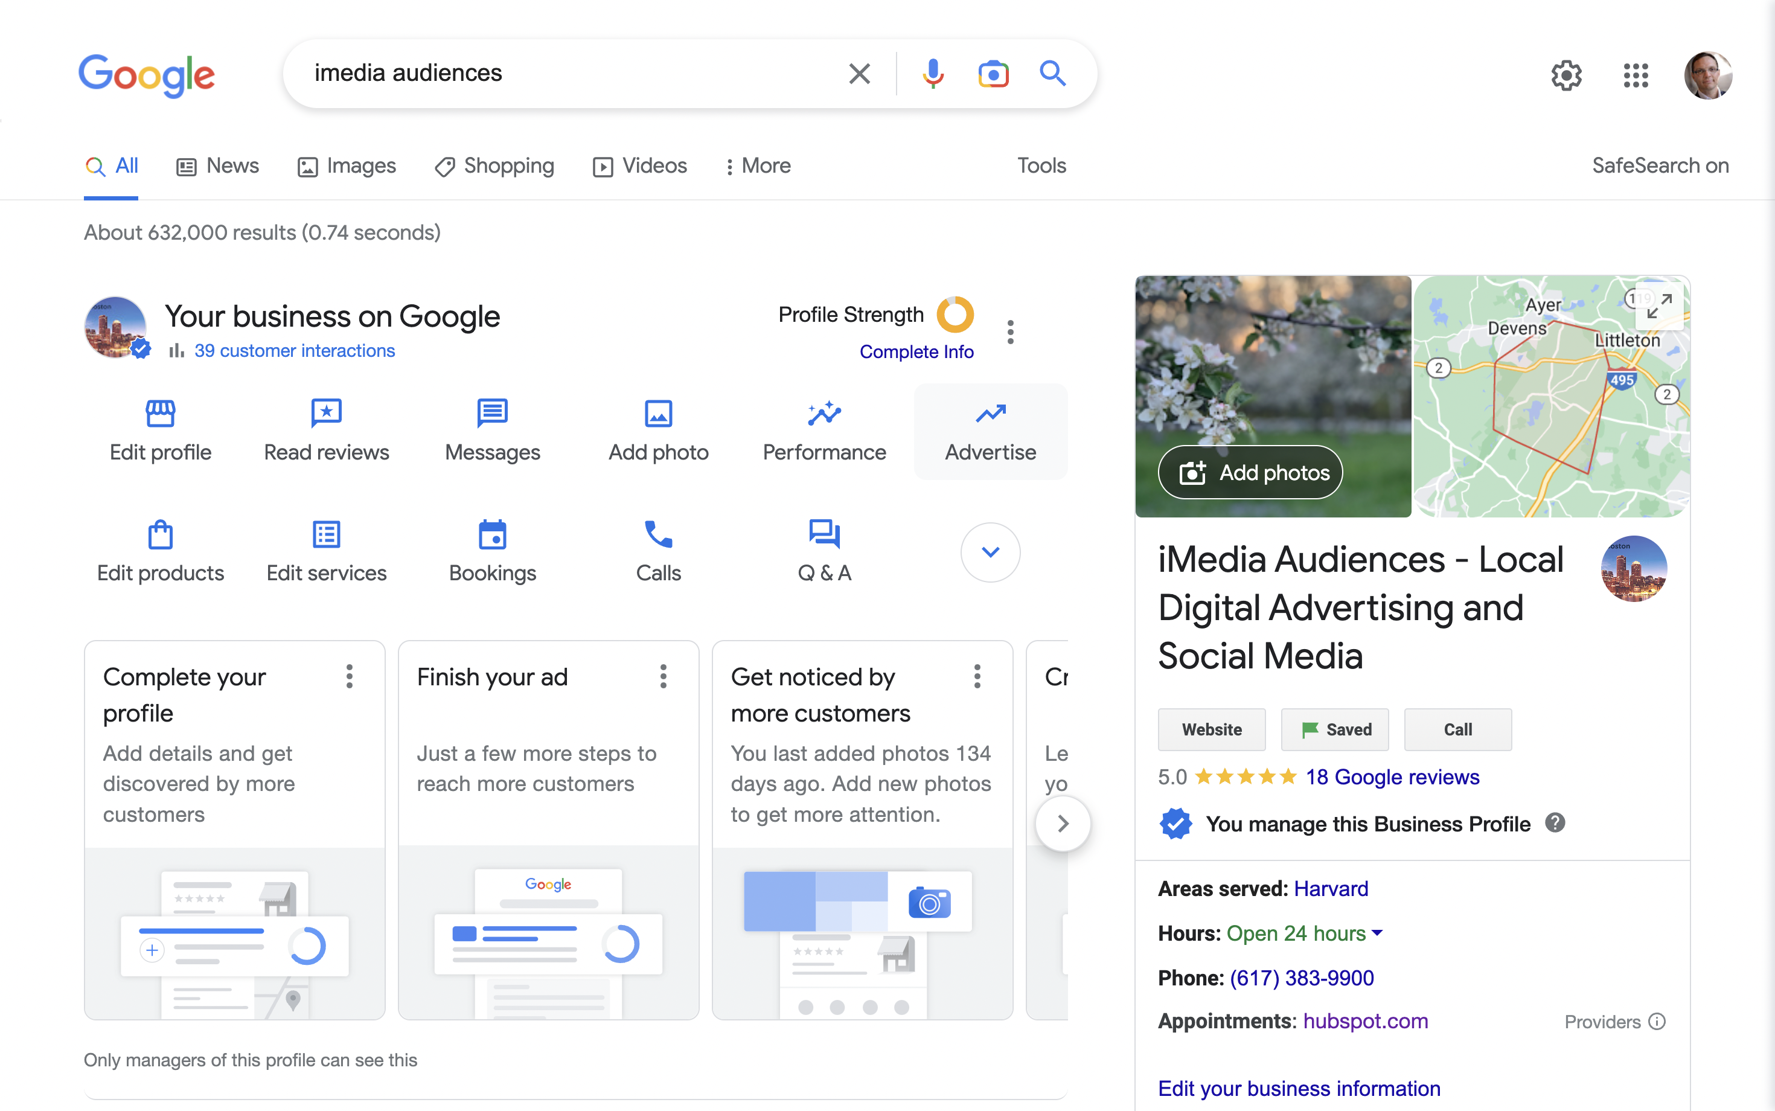Expand Open 24 hours dropdown
The width and height of the screenshot is (1775, 1111).
(1377, 933)
